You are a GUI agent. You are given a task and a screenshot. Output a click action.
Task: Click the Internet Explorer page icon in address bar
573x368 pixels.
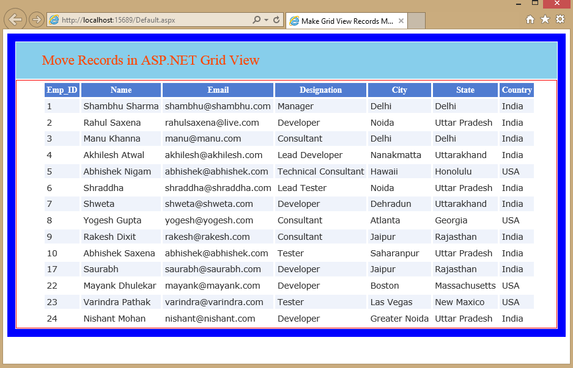[x=54, y=20]
